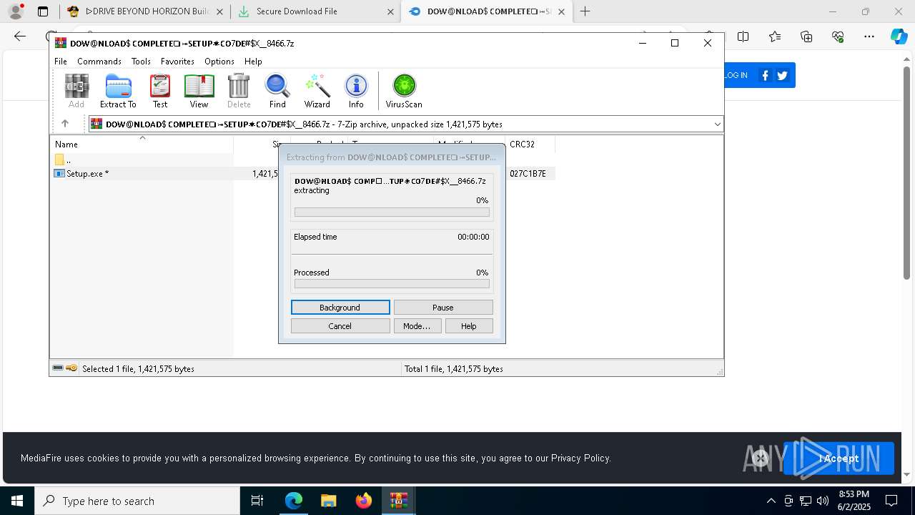Click Help in the extraction dialog
This screenshot has height=515, width=915.
point(469,326)
